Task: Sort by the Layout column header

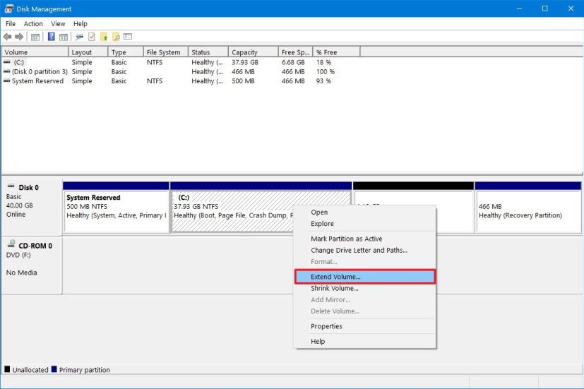Action: pyautogui.click(x=88, y=52)
